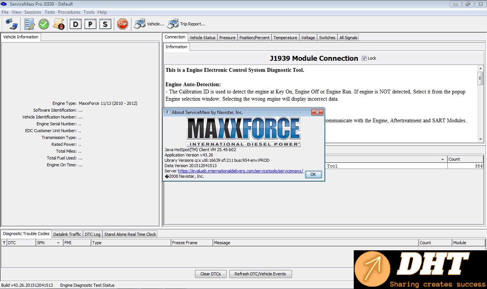Print the Vehicle report
The width and height of the screenshot is (487, 289).
[149, 24]
